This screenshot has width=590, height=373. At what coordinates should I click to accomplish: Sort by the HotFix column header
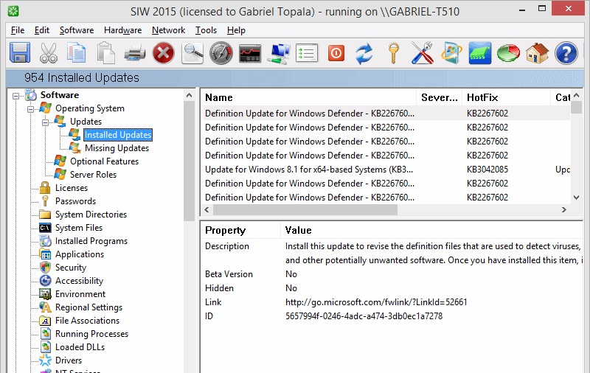[506, 97]
